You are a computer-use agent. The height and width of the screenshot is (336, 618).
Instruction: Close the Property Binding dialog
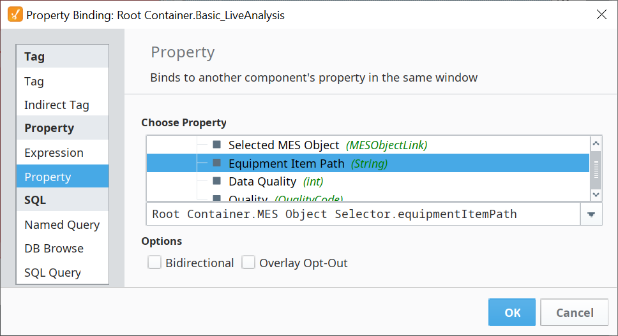coord(601,15)
